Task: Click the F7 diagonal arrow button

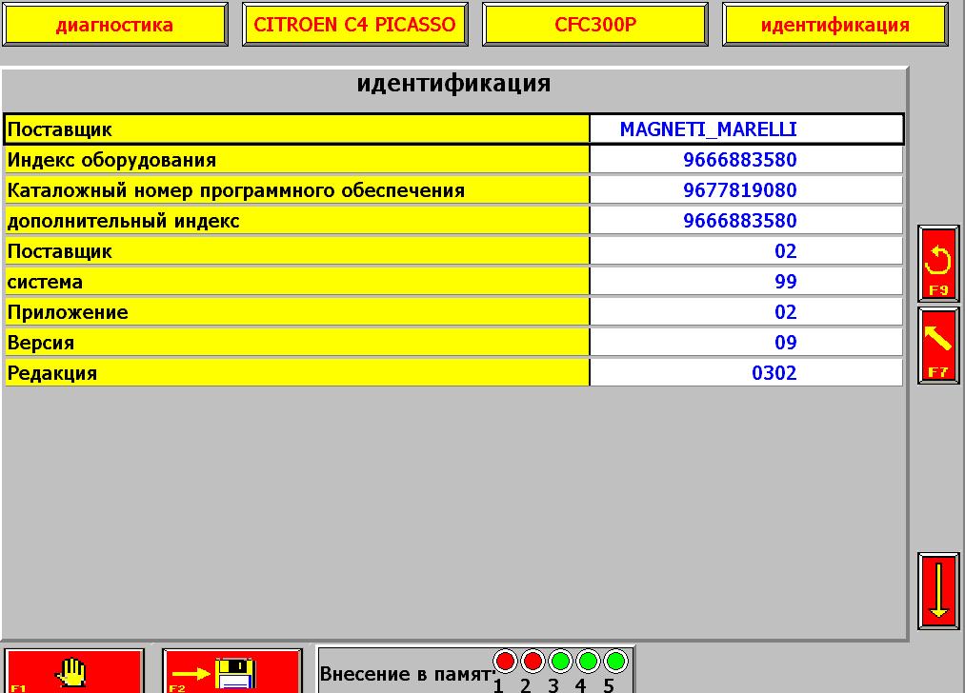Action: (x=938, y=346)
